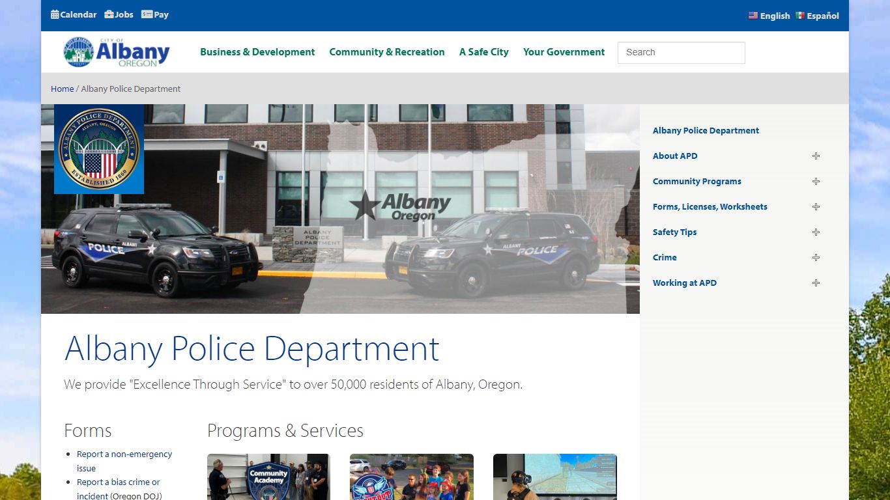This screenshot has width=890, height=500.
Task: Expand the Safety Tips submenu
Action: 816,232
